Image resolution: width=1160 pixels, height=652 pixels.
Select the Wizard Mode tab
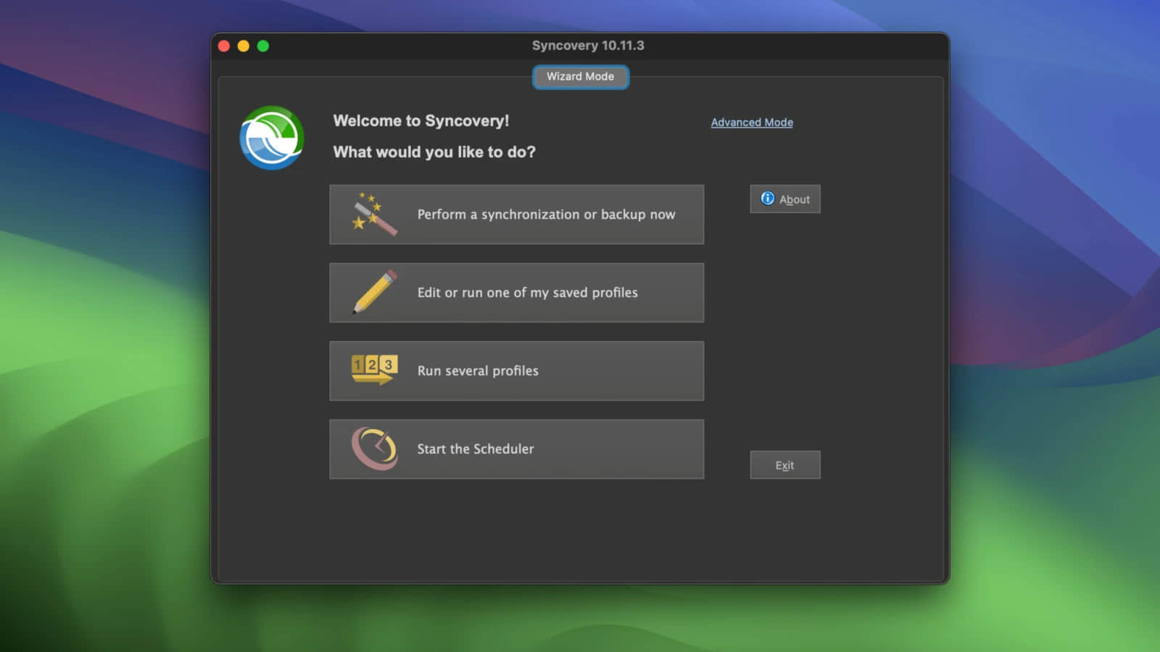pyautogui.click(x=580, y=77)
